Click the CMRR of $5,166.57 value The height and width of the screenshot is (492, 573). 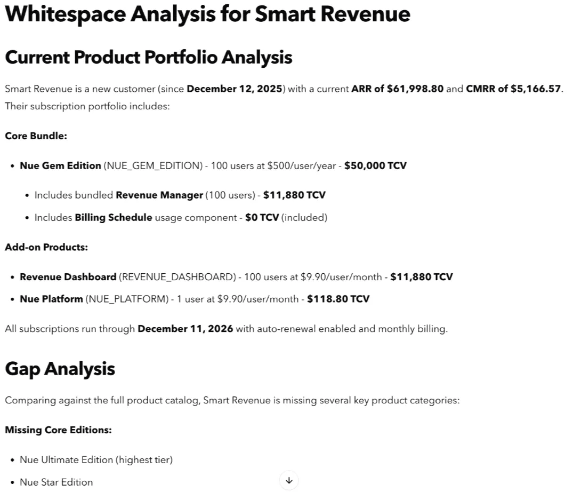(513, 89)
